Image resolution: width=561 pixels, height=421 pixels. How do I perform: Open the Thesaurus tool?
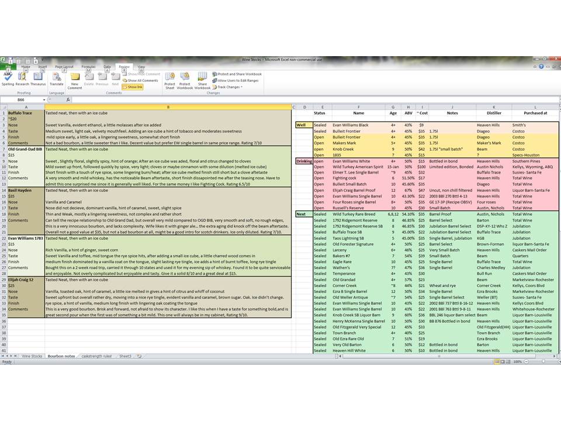tap(38, 79)
